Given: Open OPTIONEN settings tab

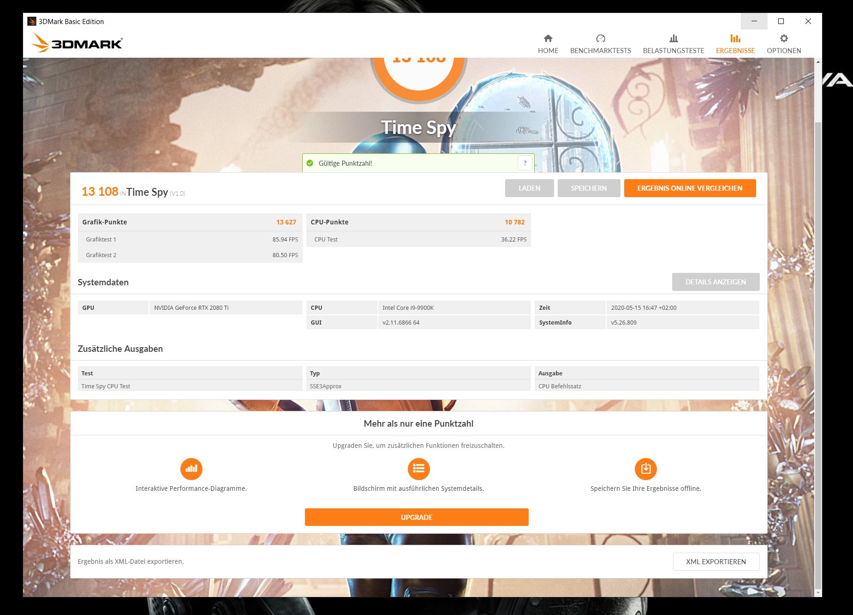Looking at the screenshot, I should pos(783,44).
